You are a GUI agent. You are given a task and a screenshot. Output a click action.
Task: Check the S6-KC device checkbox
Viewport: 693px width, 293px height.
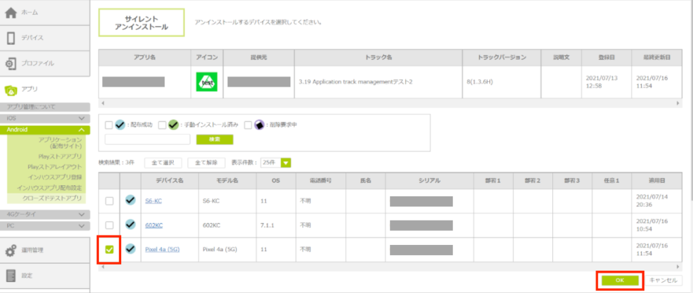(x=109, y=201)
